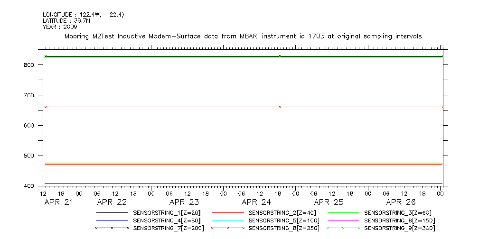The image size is (479, 239).
Task: Click the 600 y-axis tick label
Action: (x=30, y=126)
